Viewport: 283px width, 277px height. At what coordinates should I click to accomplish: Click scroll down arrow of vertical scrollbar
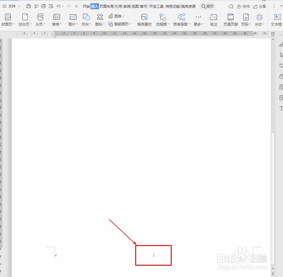coord(273,269)
